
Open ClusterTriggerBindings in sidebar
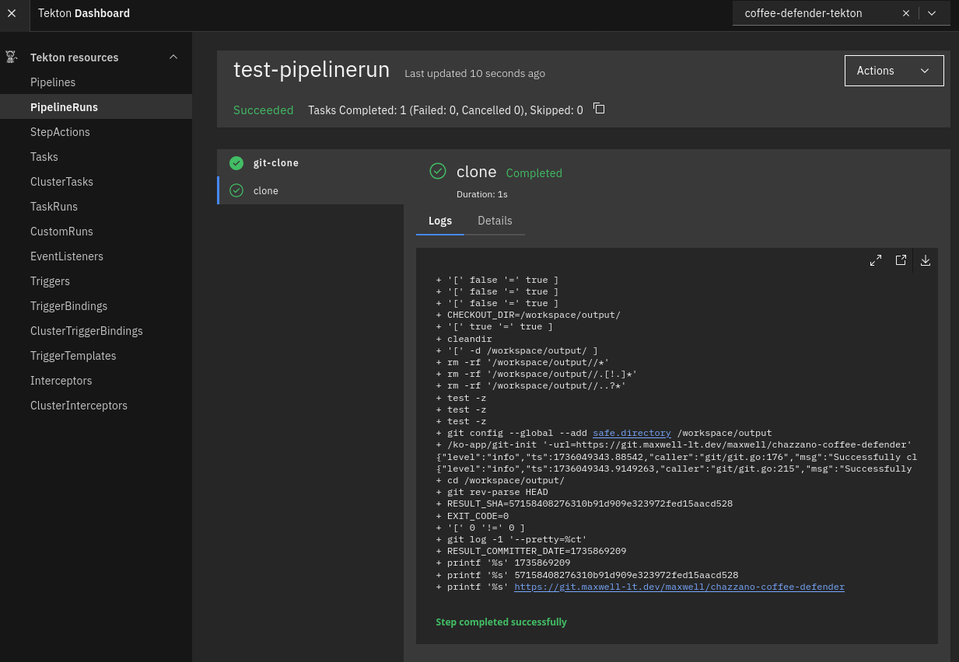96,331
